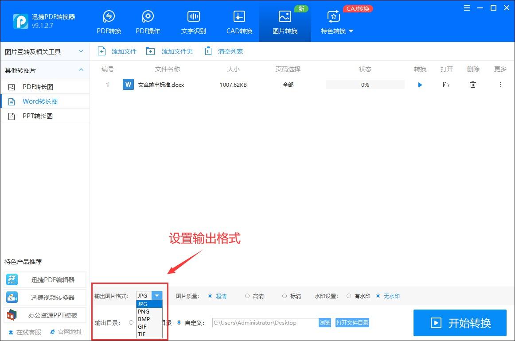Open the 文字识别 text recognition tool
The image size is (515, 341).
coord(193,20)
